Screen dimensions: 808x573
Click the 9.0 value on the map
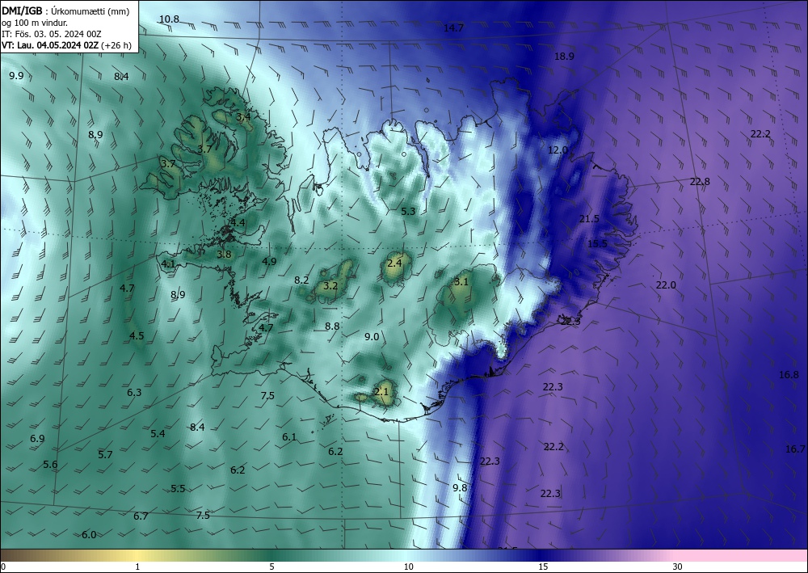tap(372, 337)
